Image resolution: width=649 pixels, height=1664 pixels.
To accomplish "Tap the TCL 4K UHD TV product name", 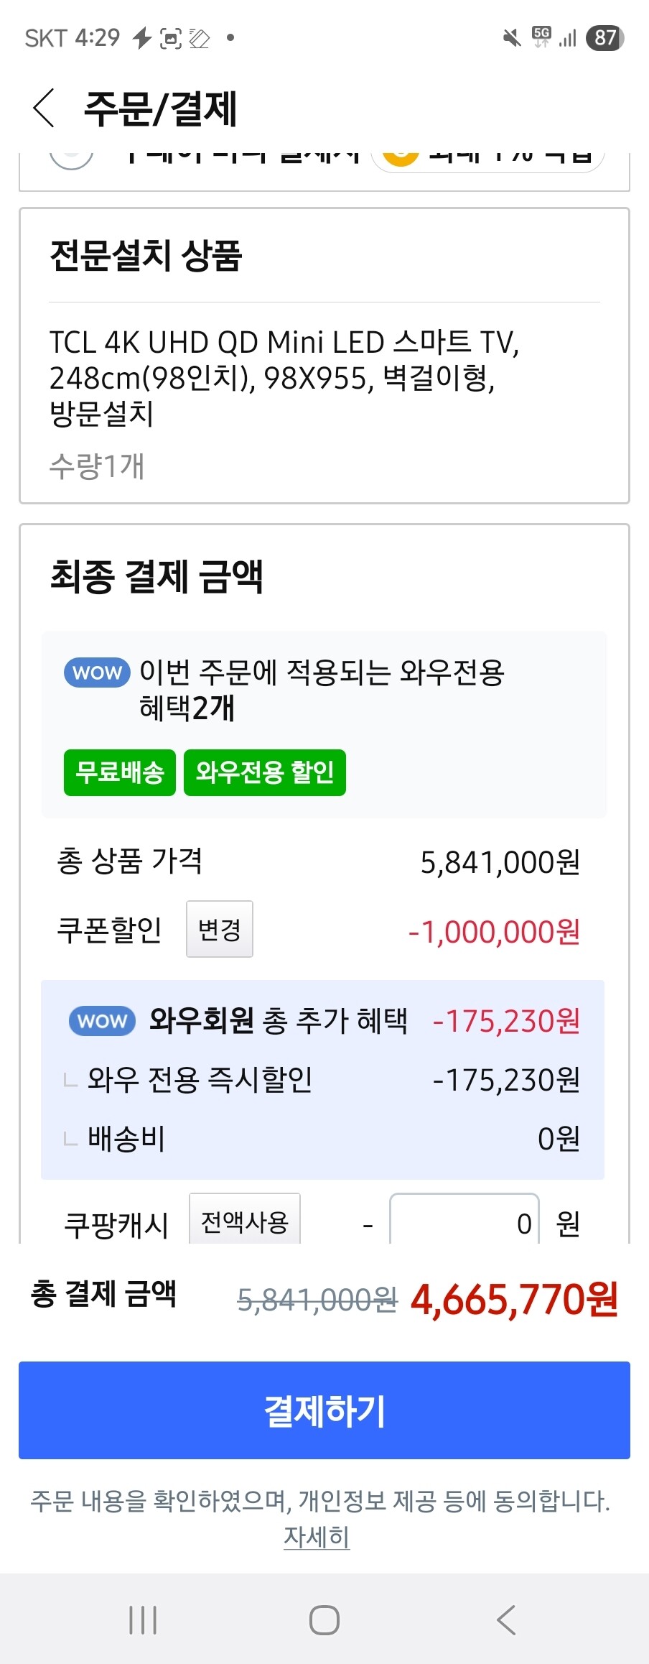I will point(284,377).
